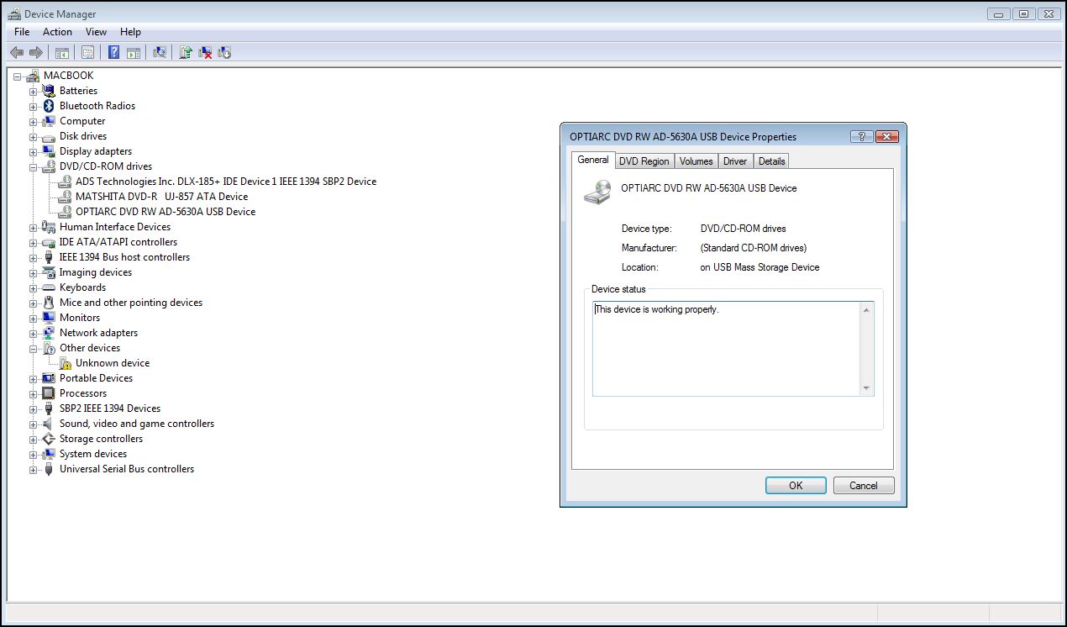Click the OK button in properties dialog
The height and width of the screenshot is (627, 1067).
click(x=795, y=485)
